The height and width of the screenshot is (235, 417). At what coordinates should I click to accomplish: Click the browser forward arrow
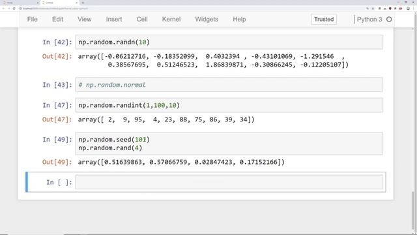(x=8, y=8)
